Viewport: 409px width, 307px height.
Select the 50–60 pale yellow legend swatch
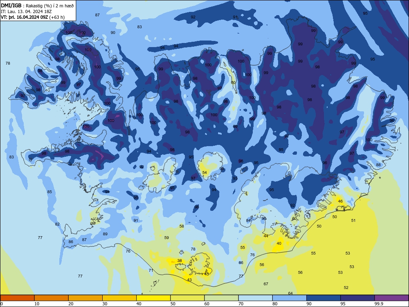click(x=187, y=298)
